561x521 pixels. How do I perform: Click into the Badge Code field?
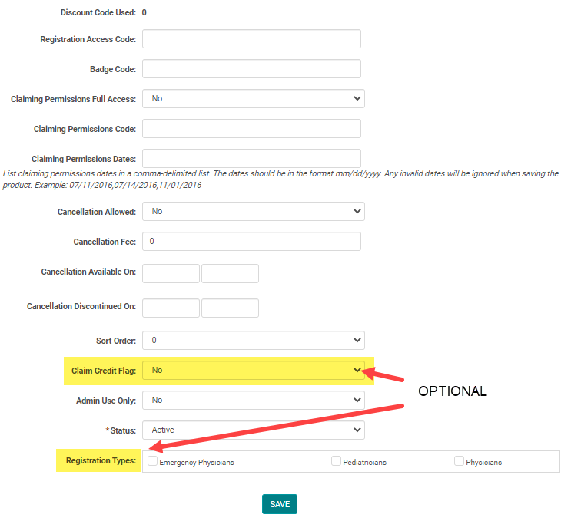251,69
